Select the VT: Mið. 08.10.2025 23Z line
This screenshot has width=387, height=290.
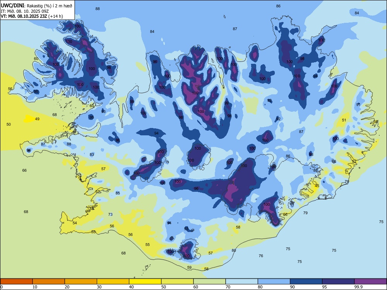24,16
